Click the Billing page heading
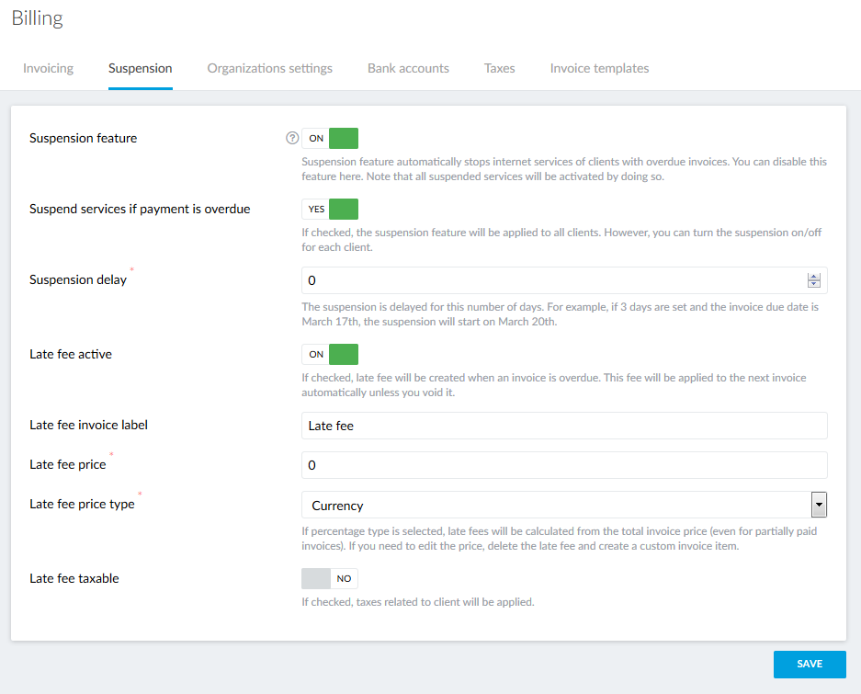The width and height of the screenshot is (861, 694). (38, 18)
